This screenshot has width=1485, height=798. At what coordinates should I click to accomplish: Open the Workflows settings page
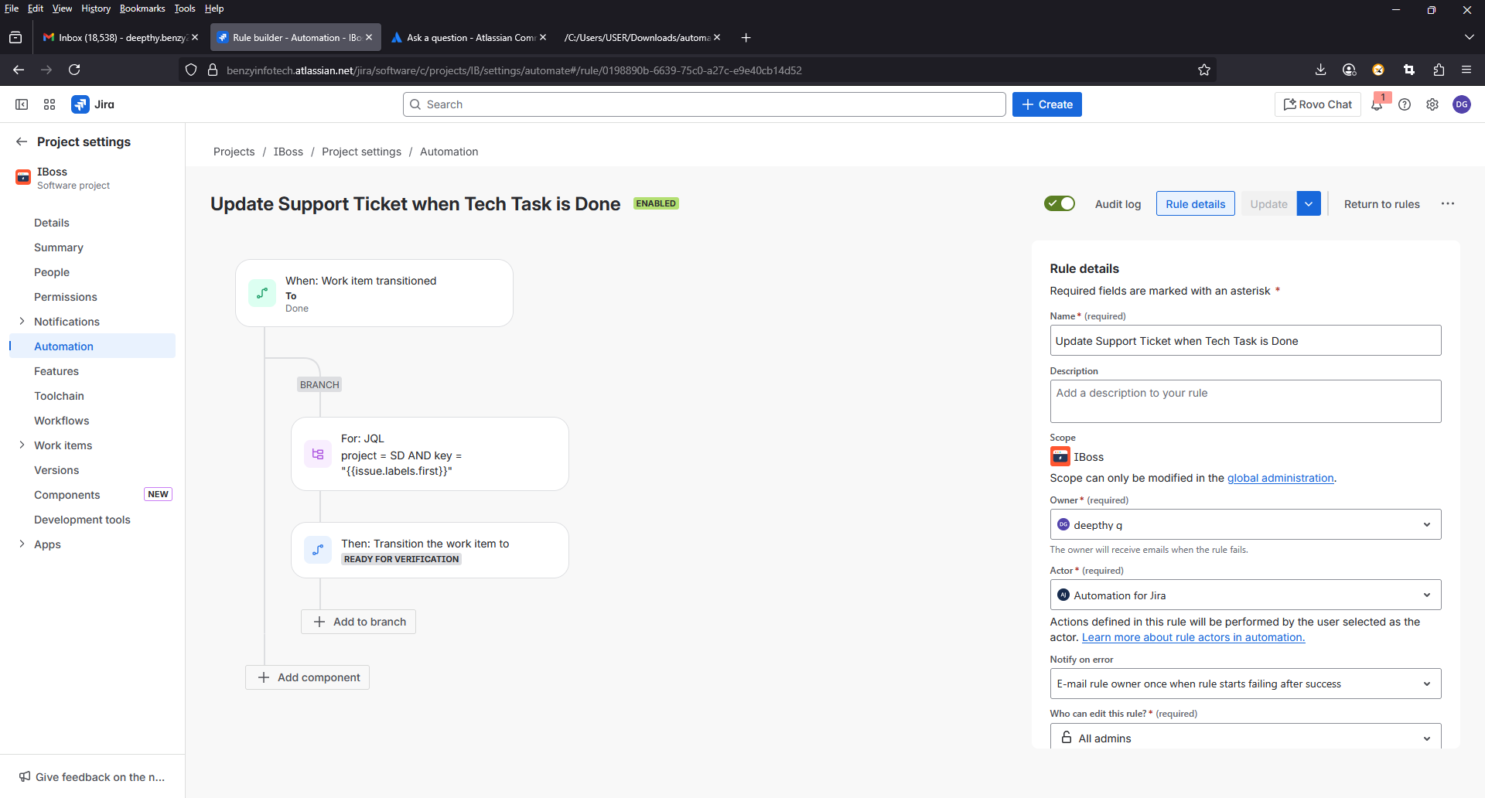(62, 421)
